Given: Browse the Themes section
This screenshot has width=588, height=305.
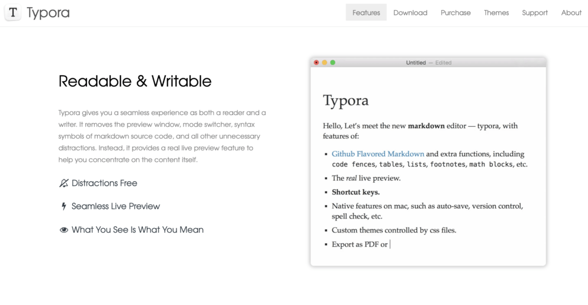Looking at the screenshot, I should (496, 13).
